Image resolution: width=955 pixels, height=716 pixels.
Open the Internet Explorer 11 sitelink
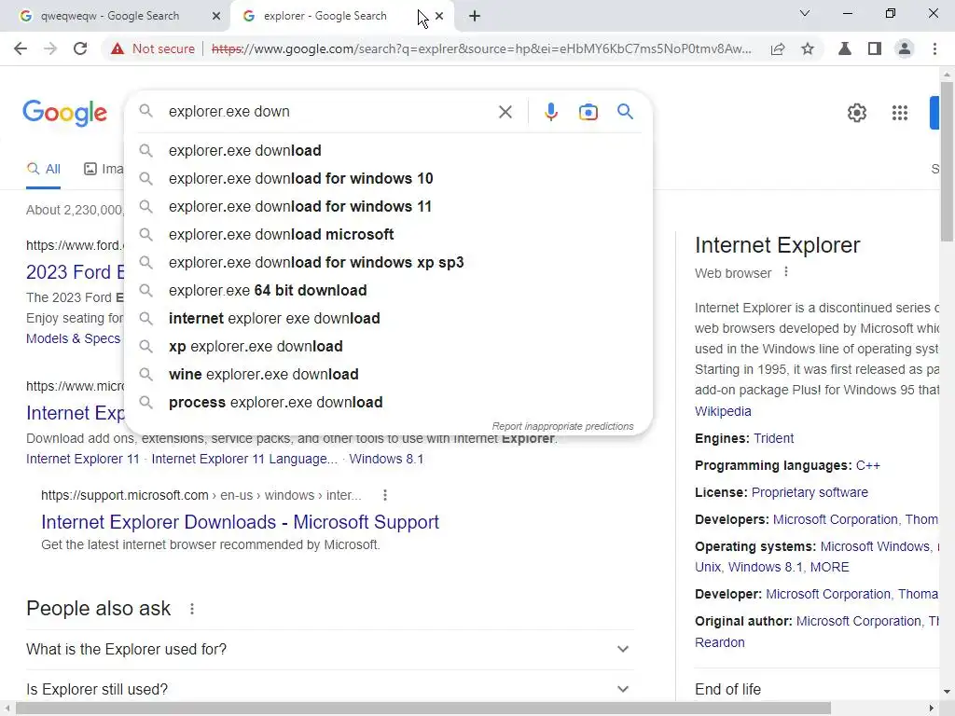pyautogui.click(x=83, y=459)
